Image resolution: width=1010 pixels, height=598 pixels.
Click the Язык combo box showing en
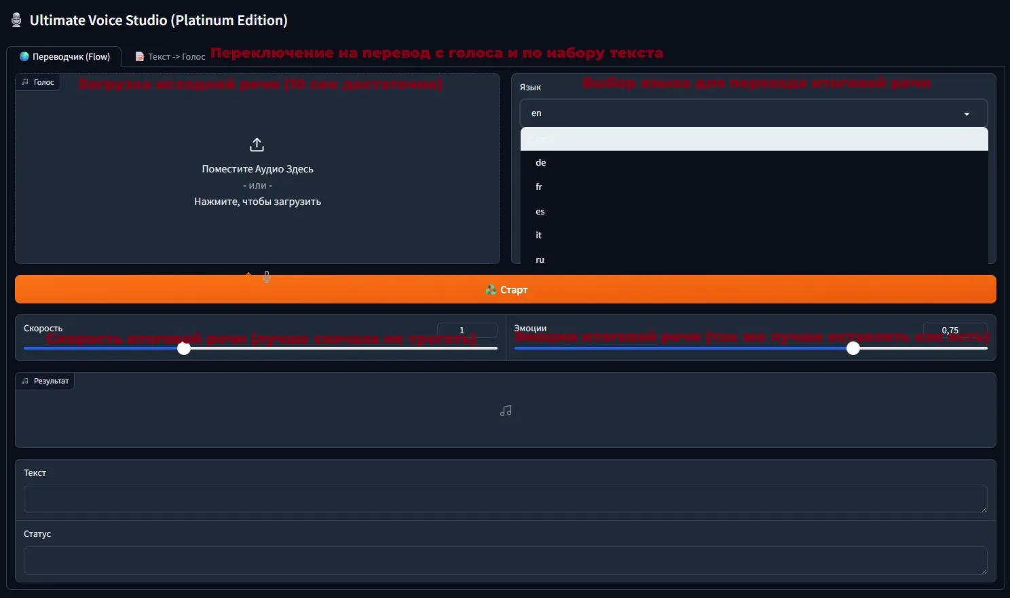[753, 113]
